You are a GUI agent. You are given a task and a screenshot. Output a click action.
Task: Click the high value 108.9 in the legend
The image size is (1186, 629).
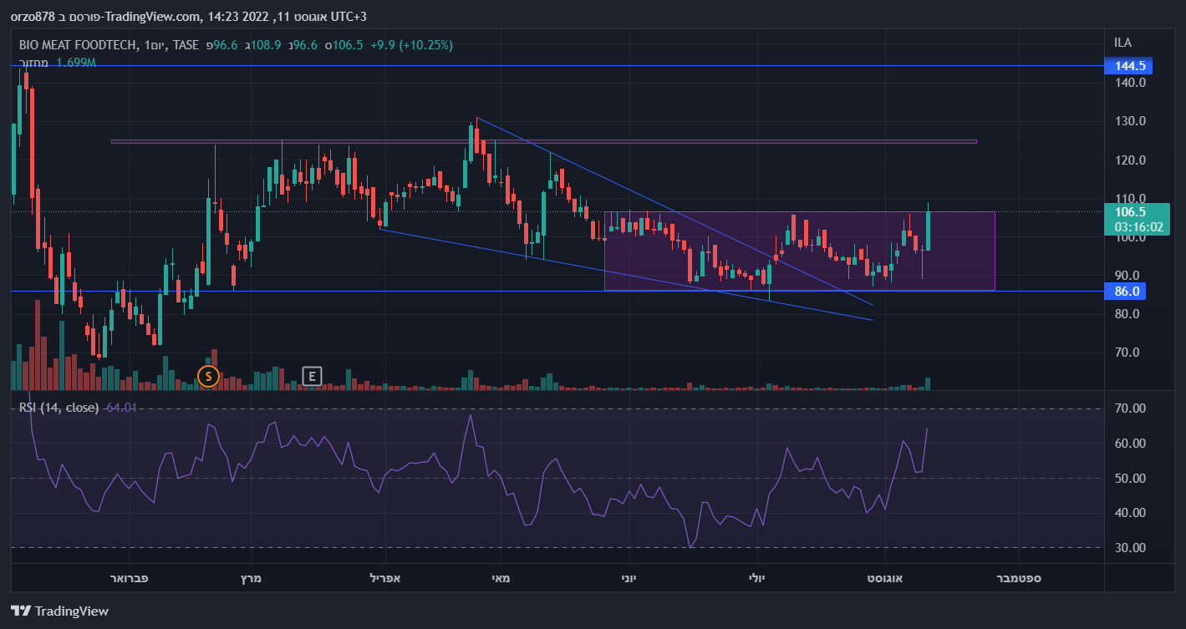click(x=267, y=45)
